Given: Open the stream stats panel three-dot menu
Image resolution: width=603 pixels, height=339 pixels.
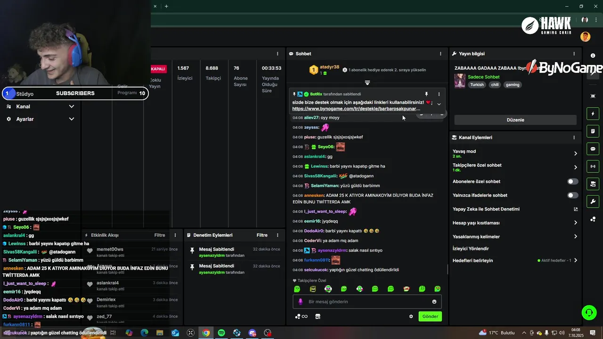Looking at the screenshot, I should [x=277, y=54].
